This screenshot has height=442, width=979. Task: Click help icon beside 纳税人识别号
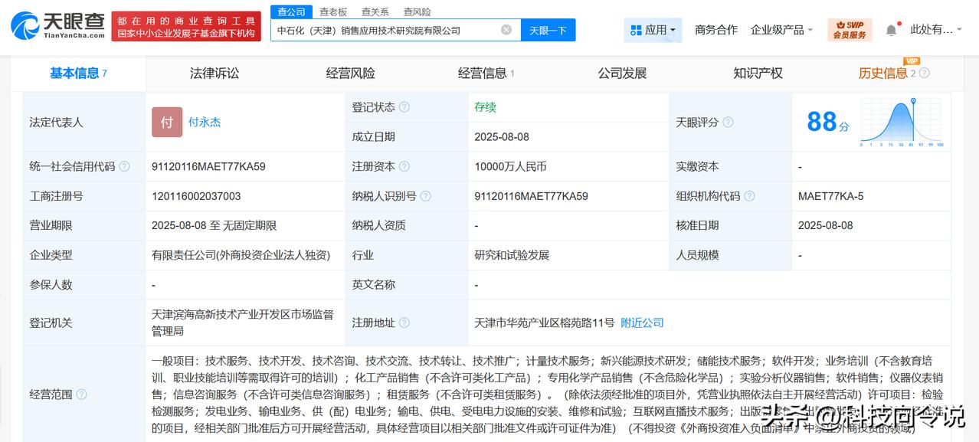click(426, 196)
